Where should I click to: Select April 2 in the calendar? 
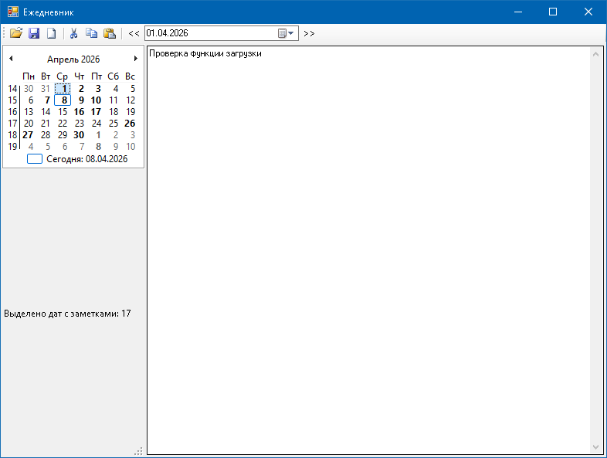pos(80,89)
